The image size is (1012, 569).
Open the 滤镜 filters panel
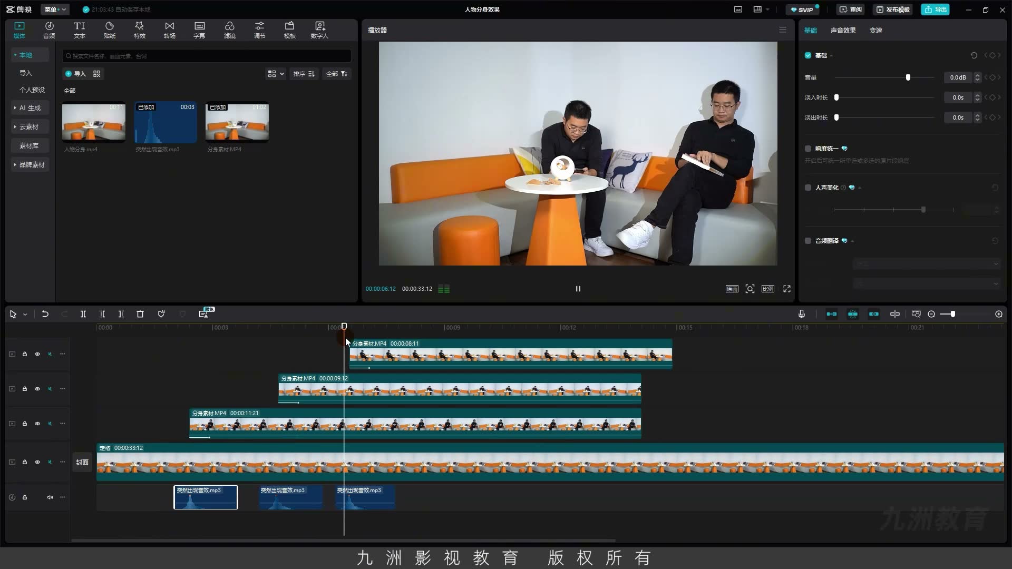229,30
